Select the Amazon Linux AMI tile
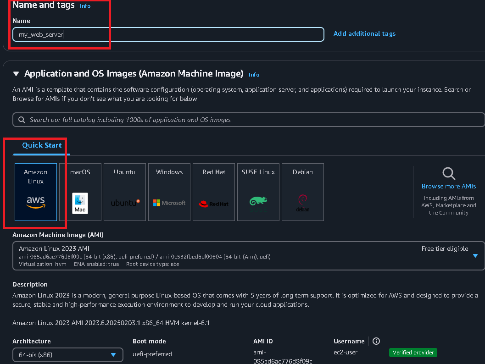 point(36,192)
